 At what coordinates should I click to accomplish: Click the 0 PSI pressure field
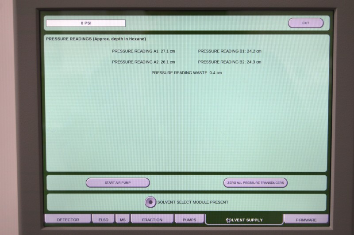86,23
